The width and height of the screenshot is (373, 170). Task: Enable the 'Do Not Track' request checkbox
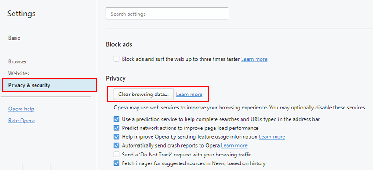click(117, 155)
